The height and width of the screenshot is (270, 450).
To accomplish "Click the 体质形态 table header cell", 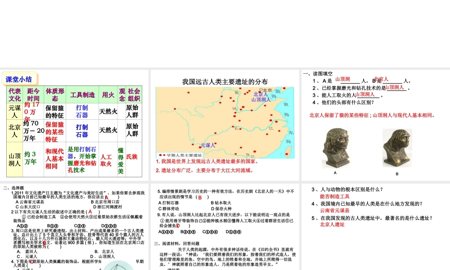I will (55, 94).
